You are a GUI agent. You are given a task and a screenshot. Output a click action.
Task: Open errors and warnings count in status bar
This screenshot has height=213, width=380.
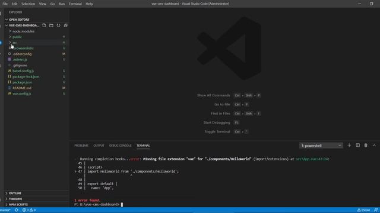[x=29, y=210]
